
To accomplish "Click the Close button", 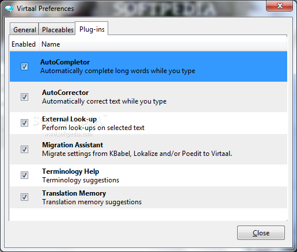I will [x=261, y=233].
